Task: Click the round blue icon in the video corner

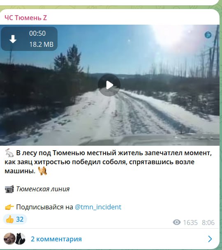Action: tap(208, 35)
